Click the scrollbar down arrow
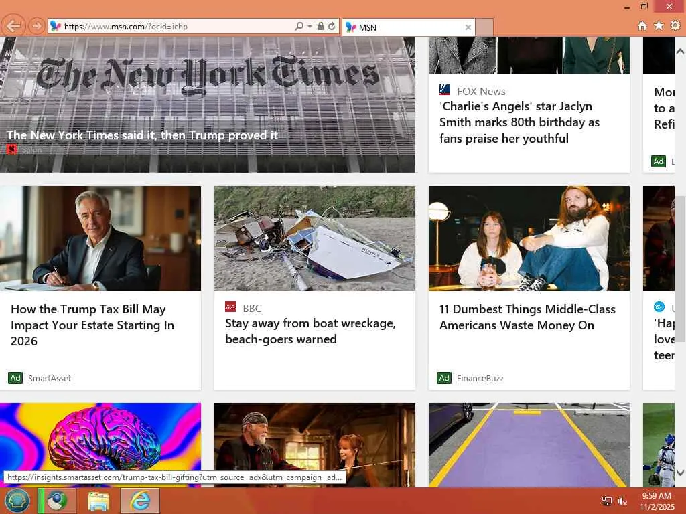686x514 pixels. 680,473
